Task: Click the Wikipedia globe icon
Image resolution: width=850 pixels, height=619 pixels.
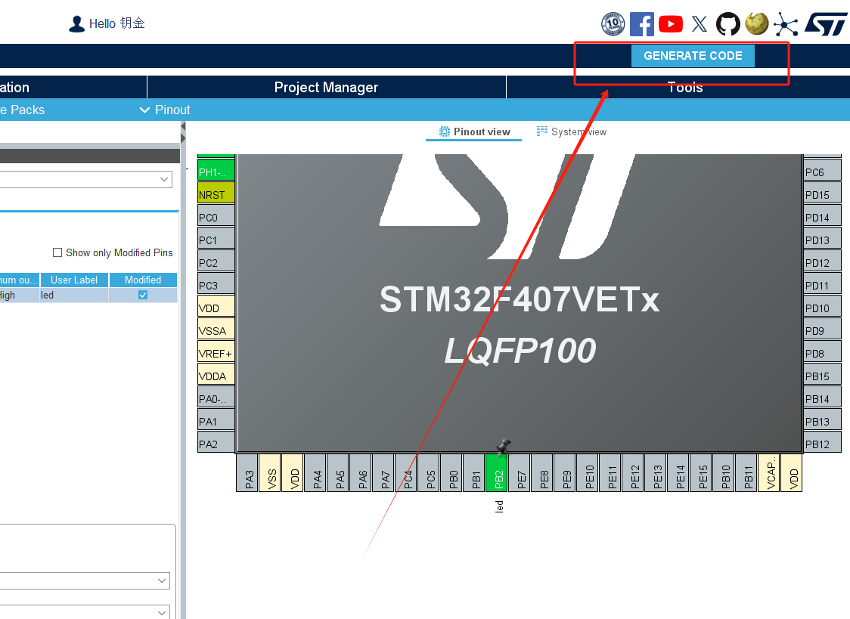Action: point(756,24)
